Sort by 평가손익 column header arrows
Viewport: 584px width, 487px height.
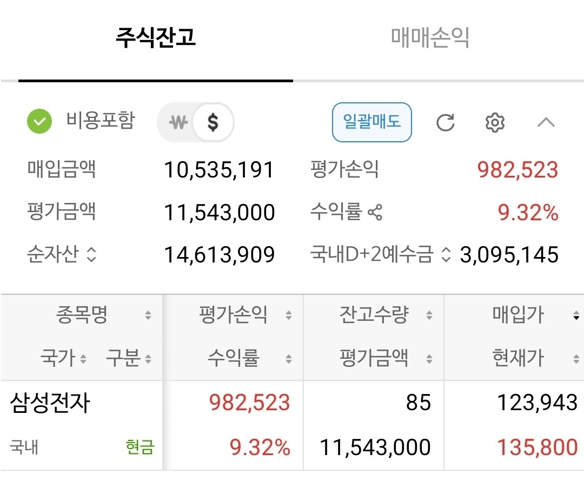pyautogui.click(x=289, y=315)
